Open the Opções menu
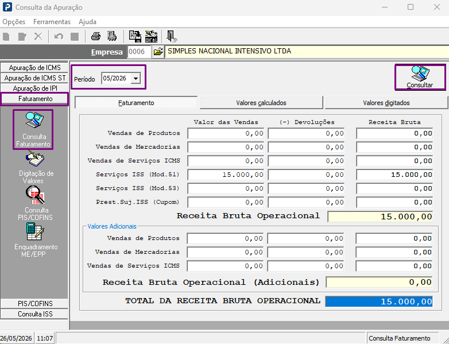The image size is (449, 344). click(14, 22)
